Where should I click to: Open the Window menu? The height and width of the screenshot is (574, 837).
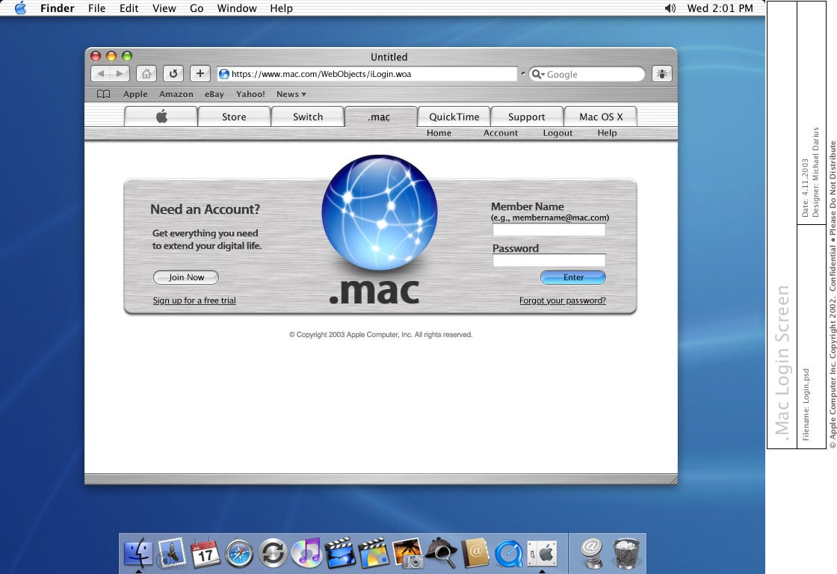[237, 8]
